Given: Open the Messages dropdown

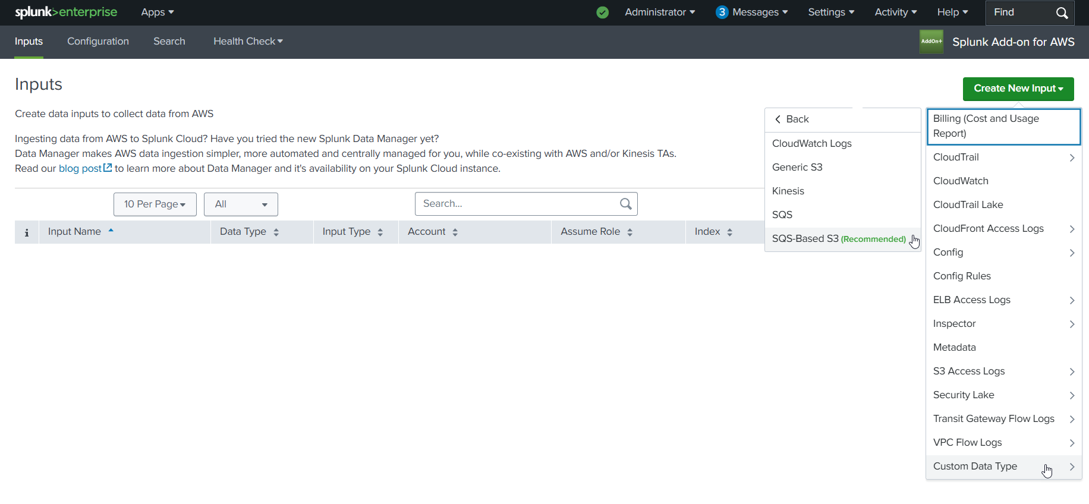Looking at the screenshot, I should tap(760, 12).
